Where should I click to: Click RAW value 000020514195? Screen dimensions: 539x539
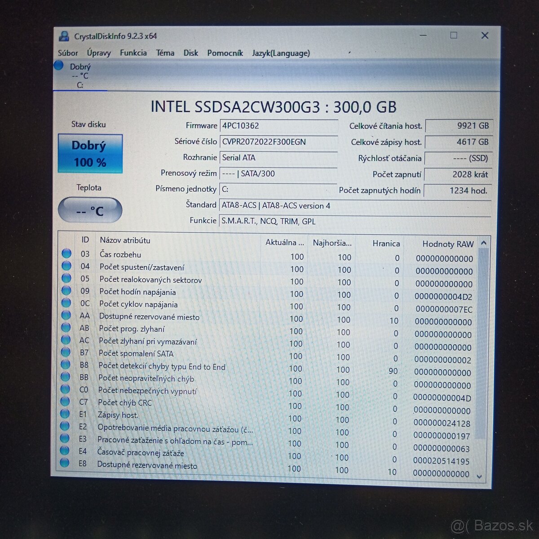[x=441, y=461]
